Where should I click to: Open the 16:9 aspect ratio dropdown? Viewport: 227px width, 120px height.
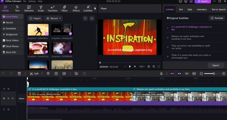[142, 67]
